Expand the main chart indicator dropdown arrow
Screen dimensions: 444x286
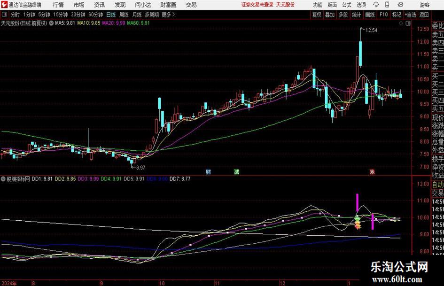[x=51, y=23]
